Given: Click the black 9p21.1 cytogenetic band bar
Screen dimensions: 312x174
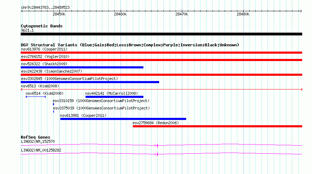Looking at the screenshot, I should pos(161,34).
